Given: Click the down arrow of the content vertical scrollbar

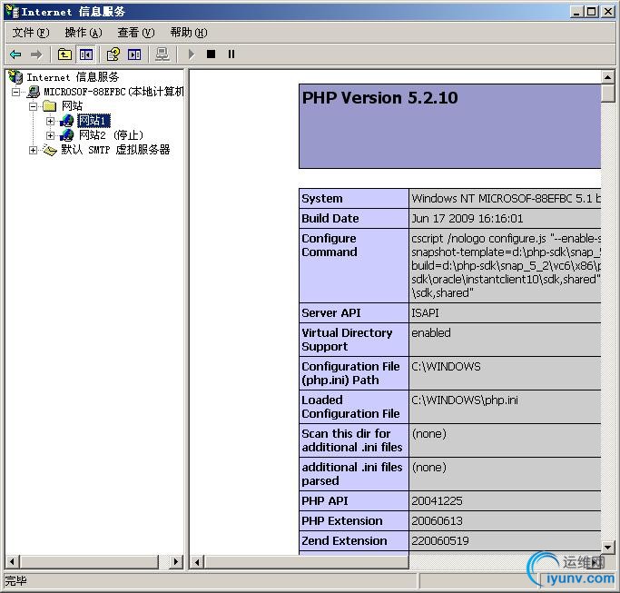Looking at the screenshot, I should 607,548.
